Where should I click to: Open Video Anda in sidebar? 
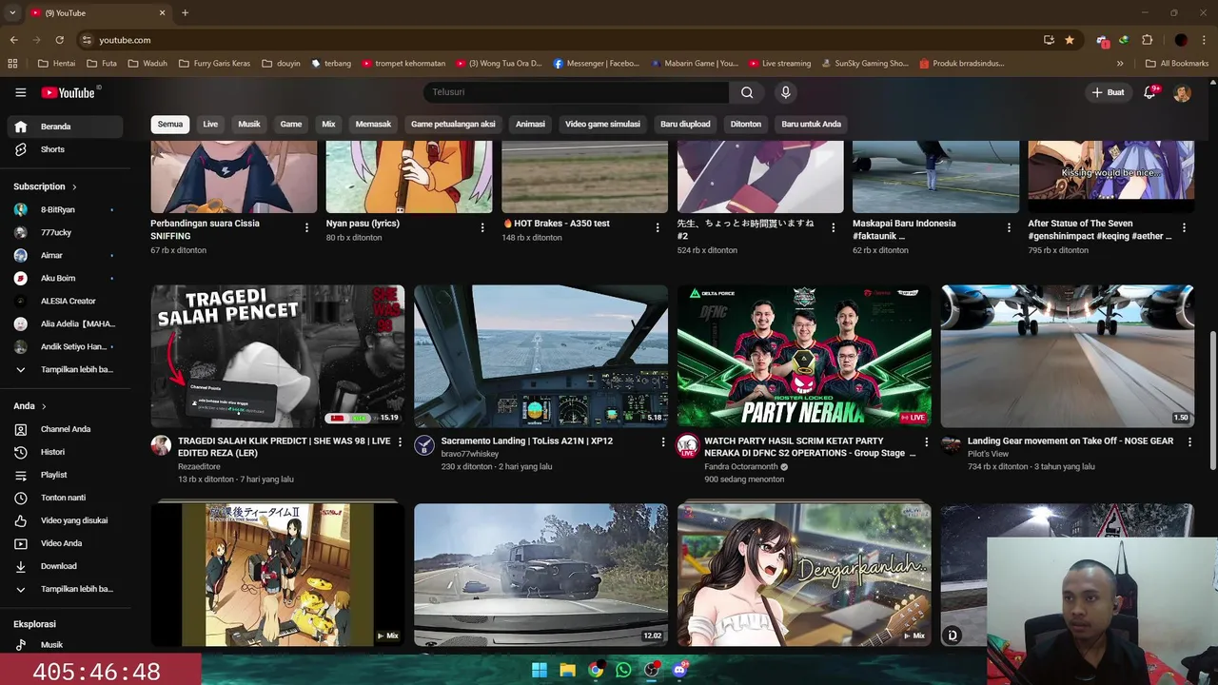click(65, 543)
